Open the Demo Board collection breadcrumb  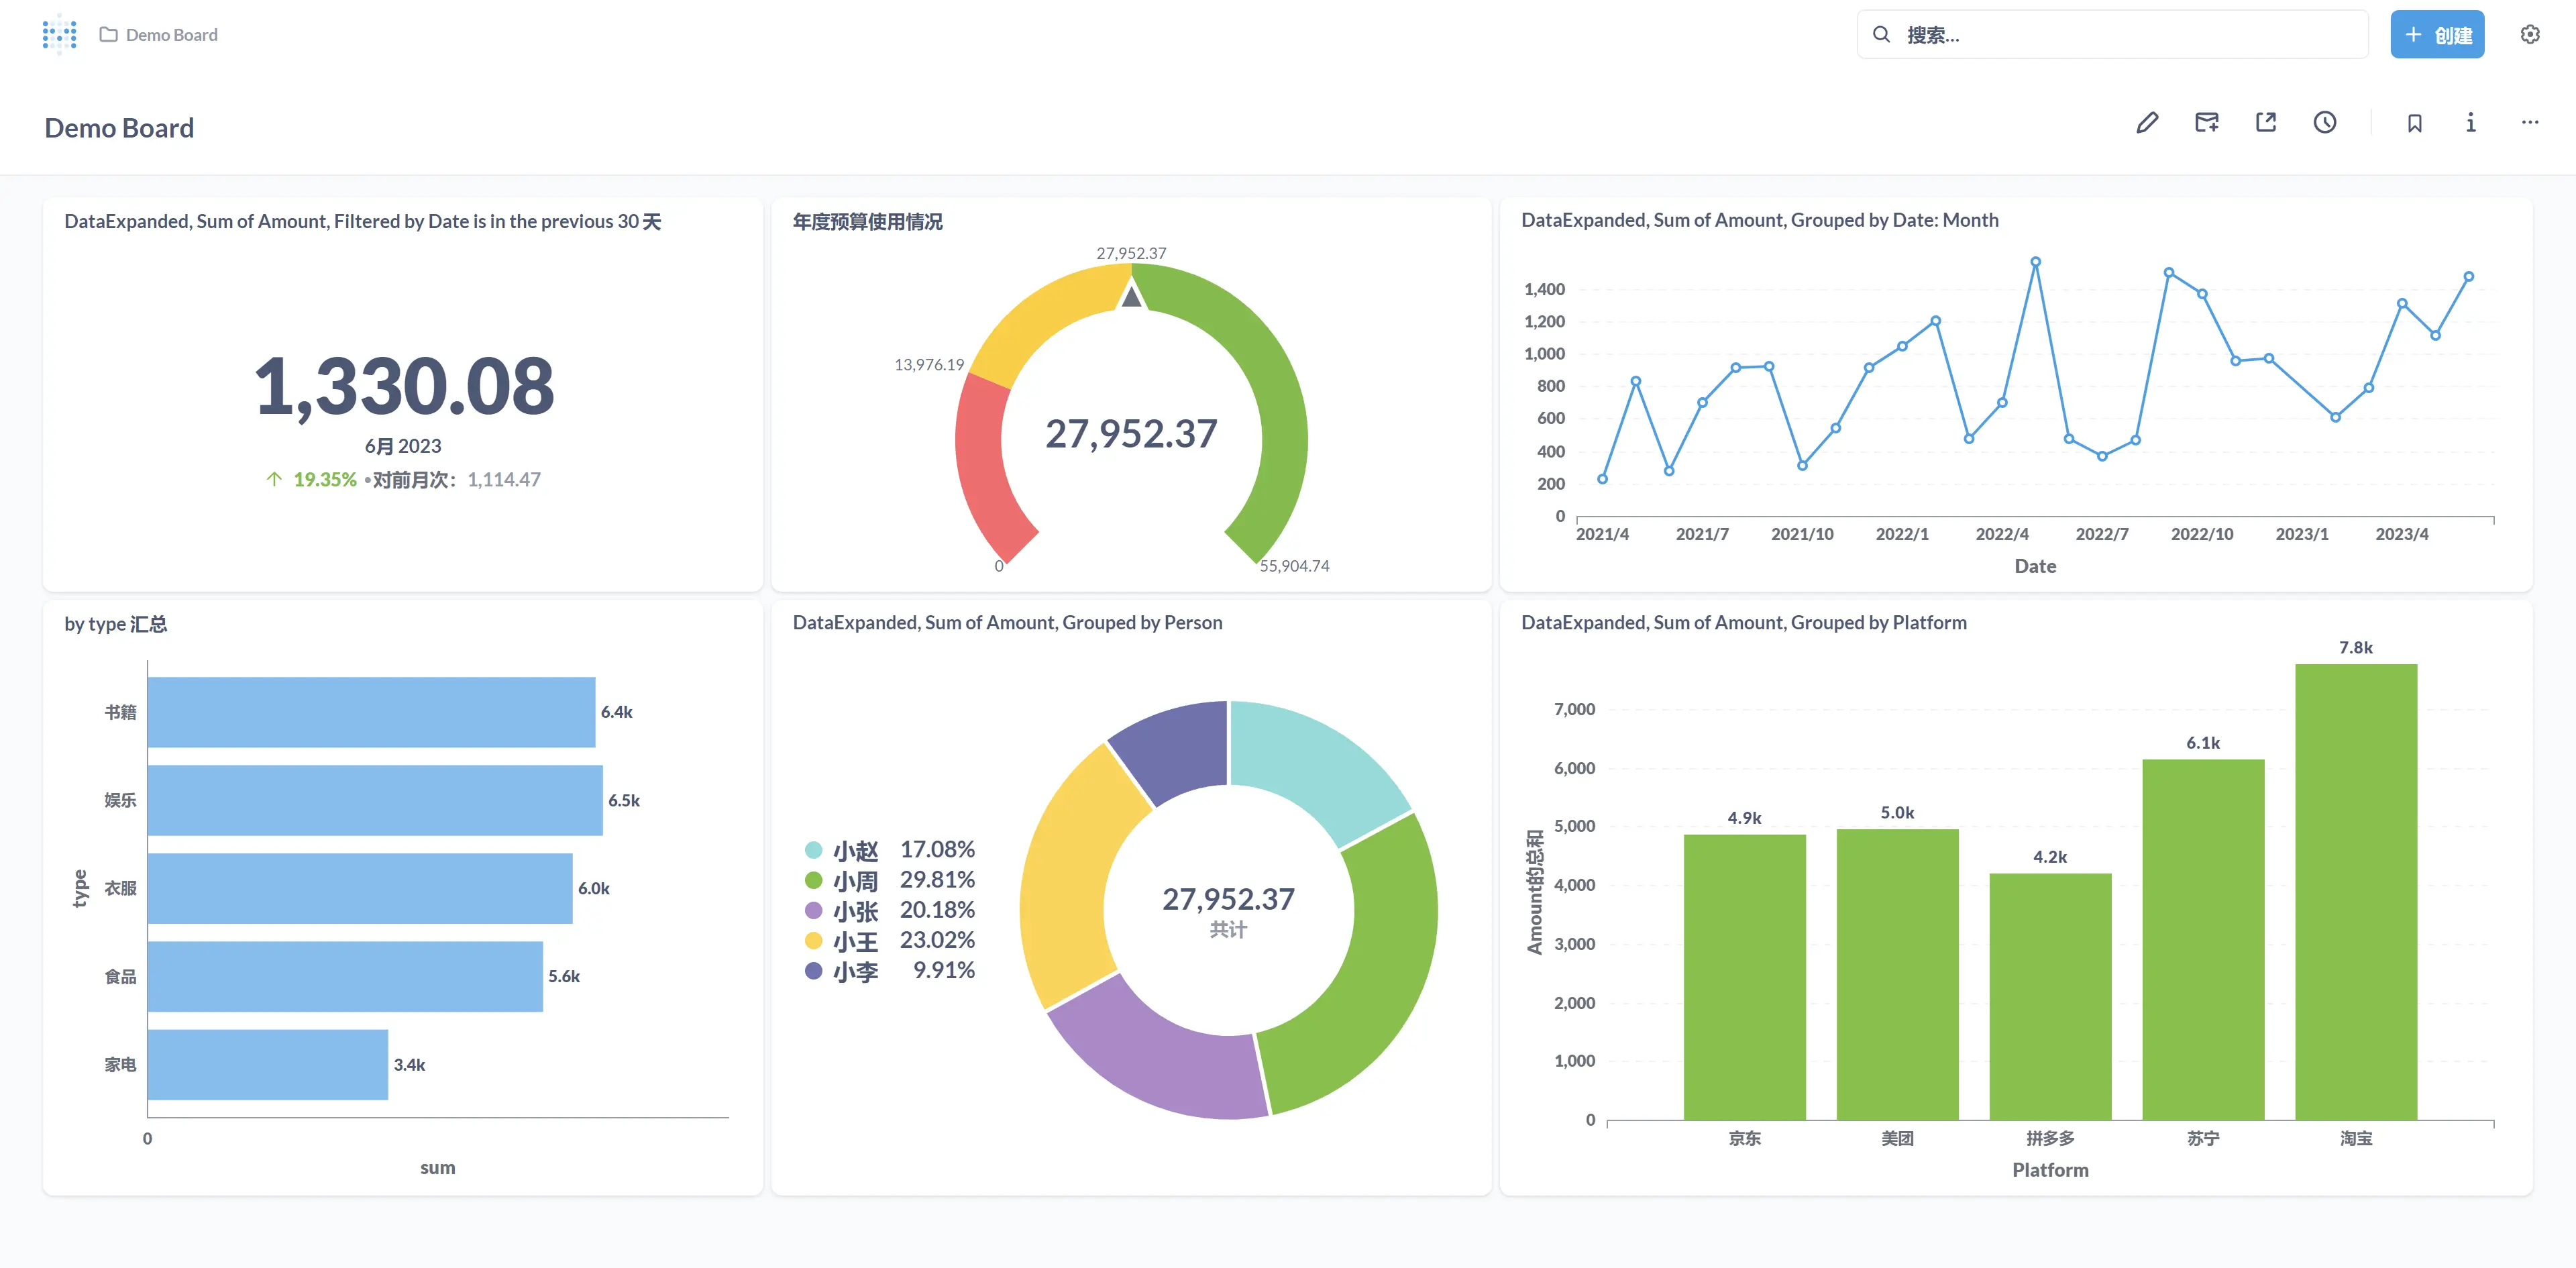coord(159,35)
